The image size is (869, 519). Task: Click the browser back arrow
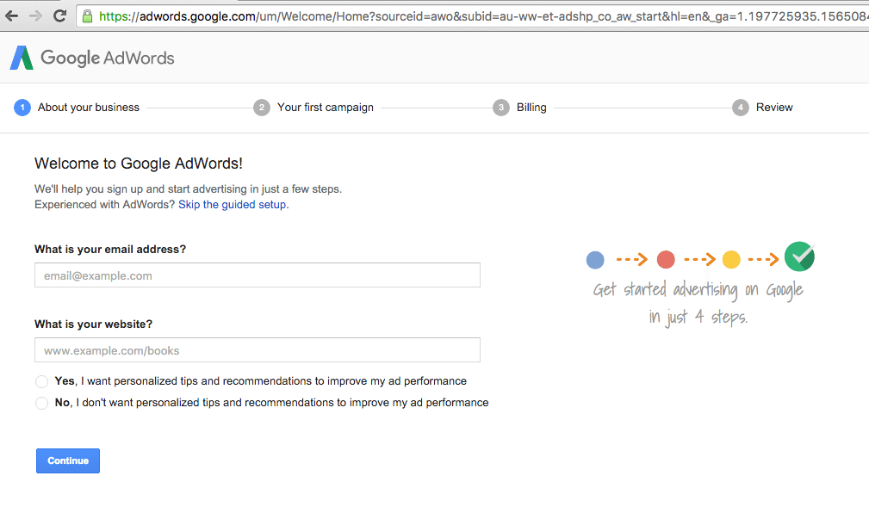pyautogui.click(x=12, y=15)
